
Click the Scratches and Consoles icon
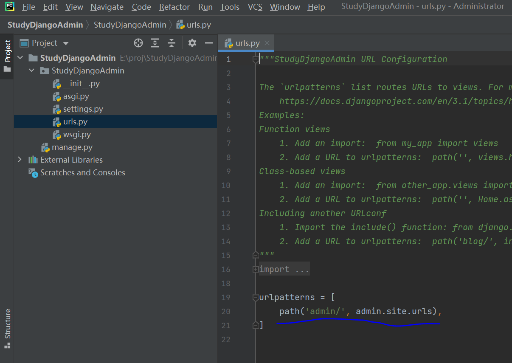33,172
